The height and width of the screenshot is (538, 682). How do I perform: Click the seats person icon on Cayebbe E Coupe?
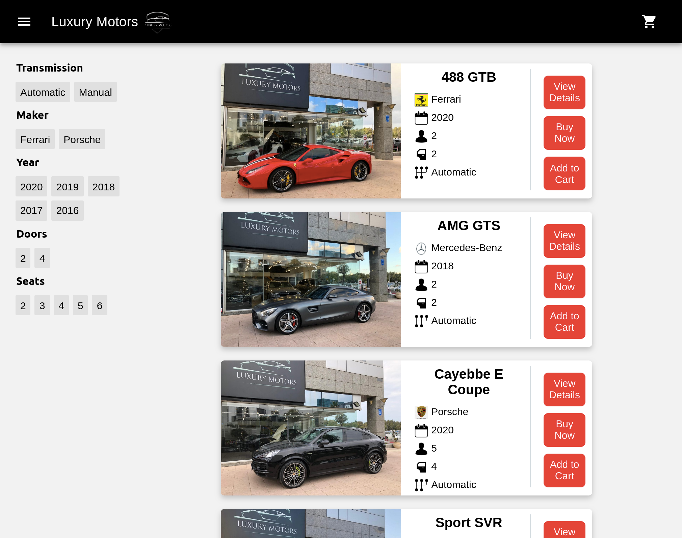pyautogui.click(x=421, y=449)
